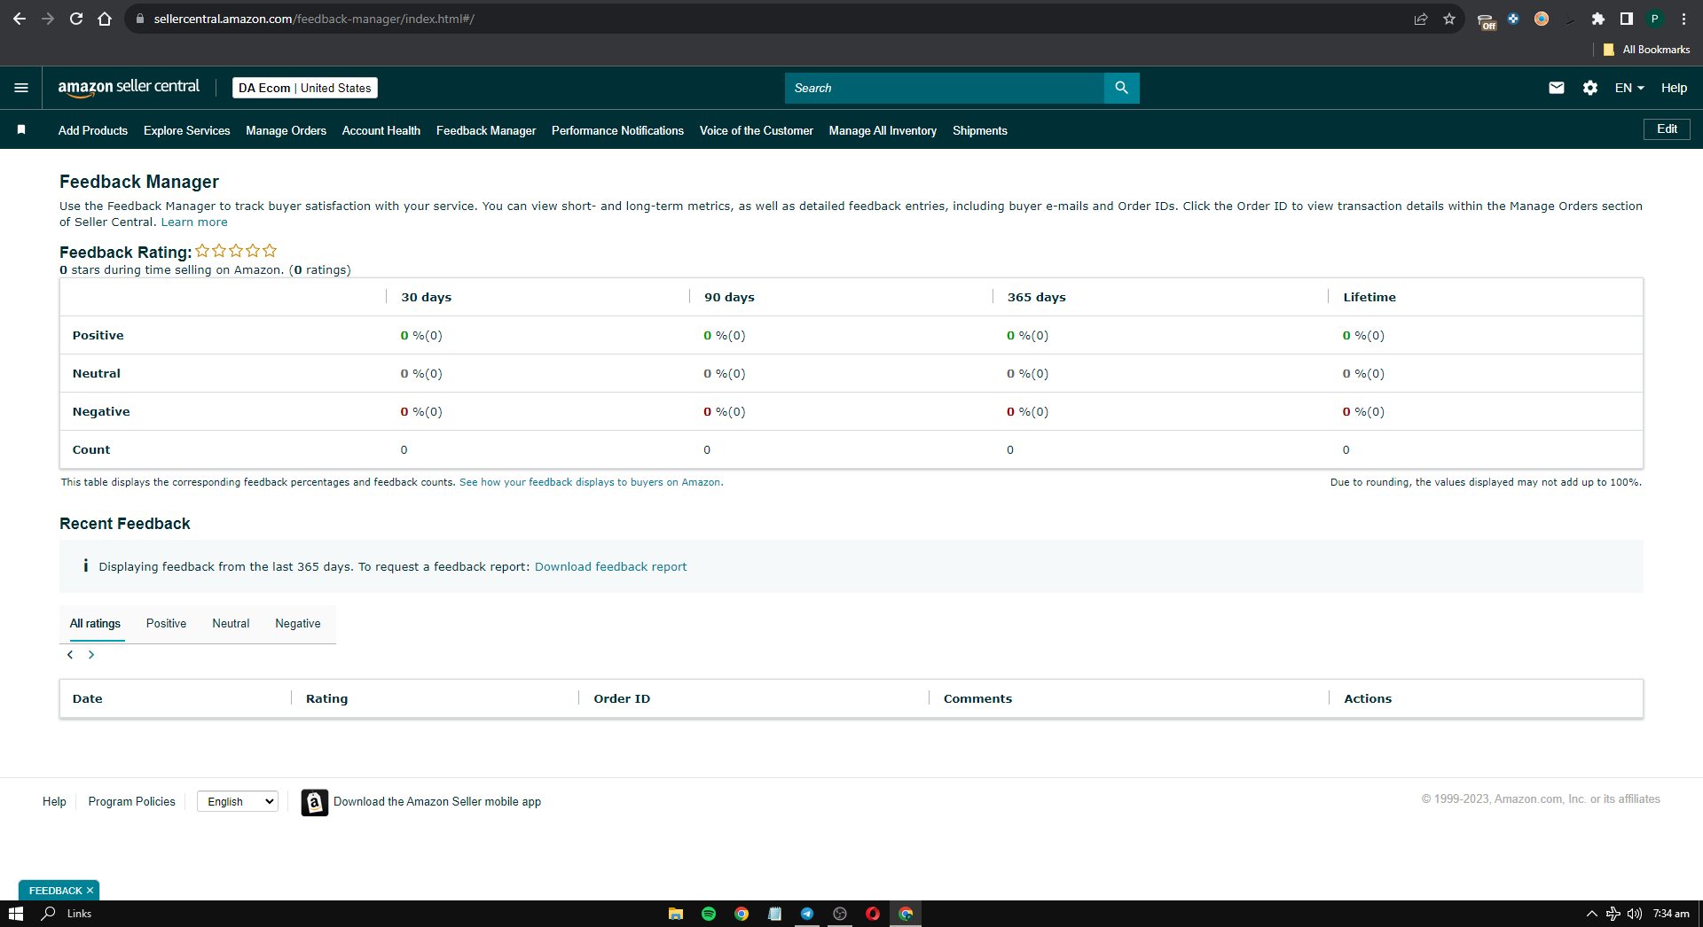Viewport: 1703px width, 927px height.
Task: Click the Order ID column header
Action: coord(622,699)
